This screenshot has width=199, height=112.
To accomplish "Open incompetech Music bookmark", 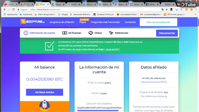I will [127, 15].
